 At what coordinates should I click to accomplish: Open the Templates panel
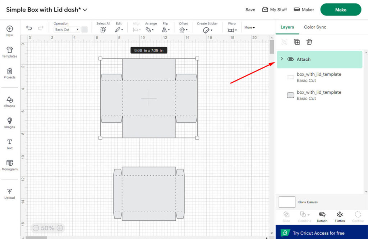pos(9,52)
